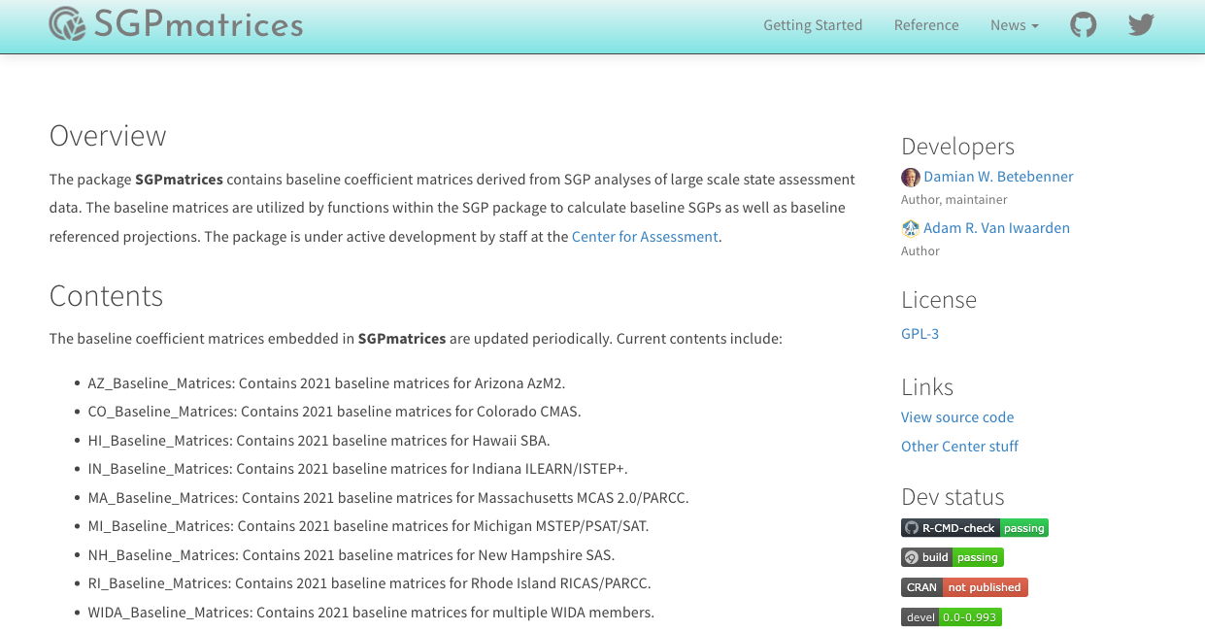Click the build passing badge
1205x631 pixels.
953,557
